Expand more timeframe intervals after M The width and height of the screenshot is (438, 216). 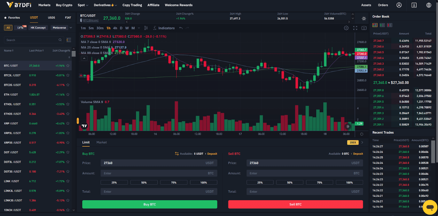click(139, 28)
